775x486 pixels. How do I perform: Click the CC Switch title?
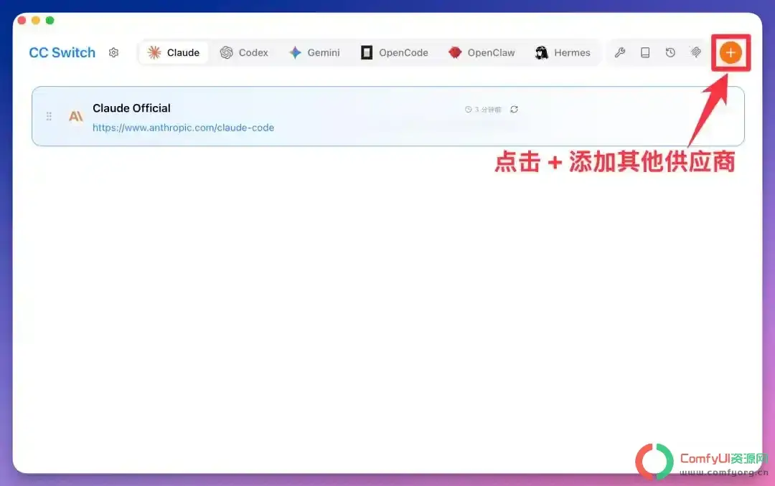tap(62, 52)
